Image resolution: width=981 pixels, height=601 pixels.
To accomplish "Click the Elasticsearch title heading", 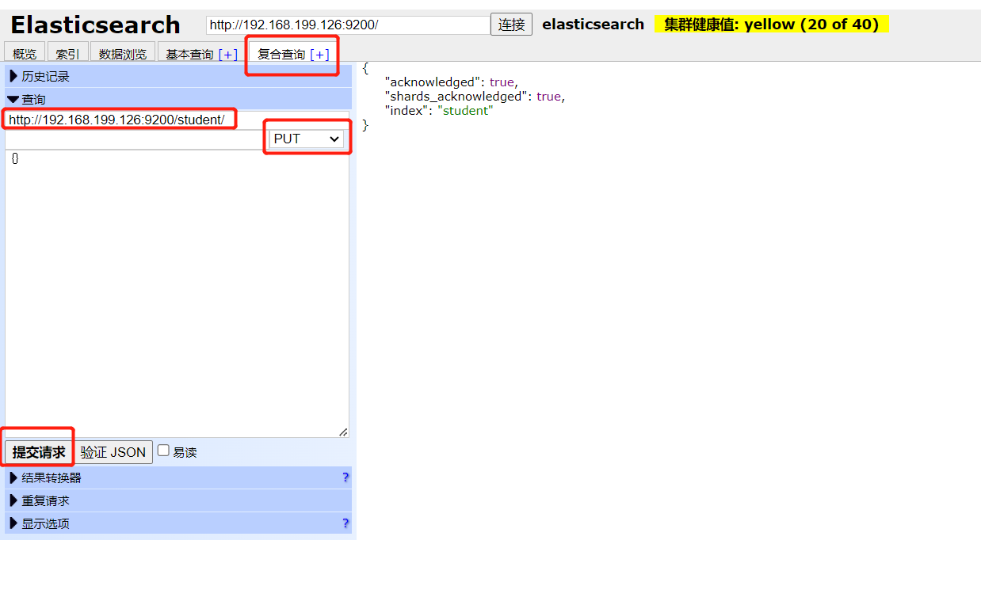I will [x=95, y=25].
